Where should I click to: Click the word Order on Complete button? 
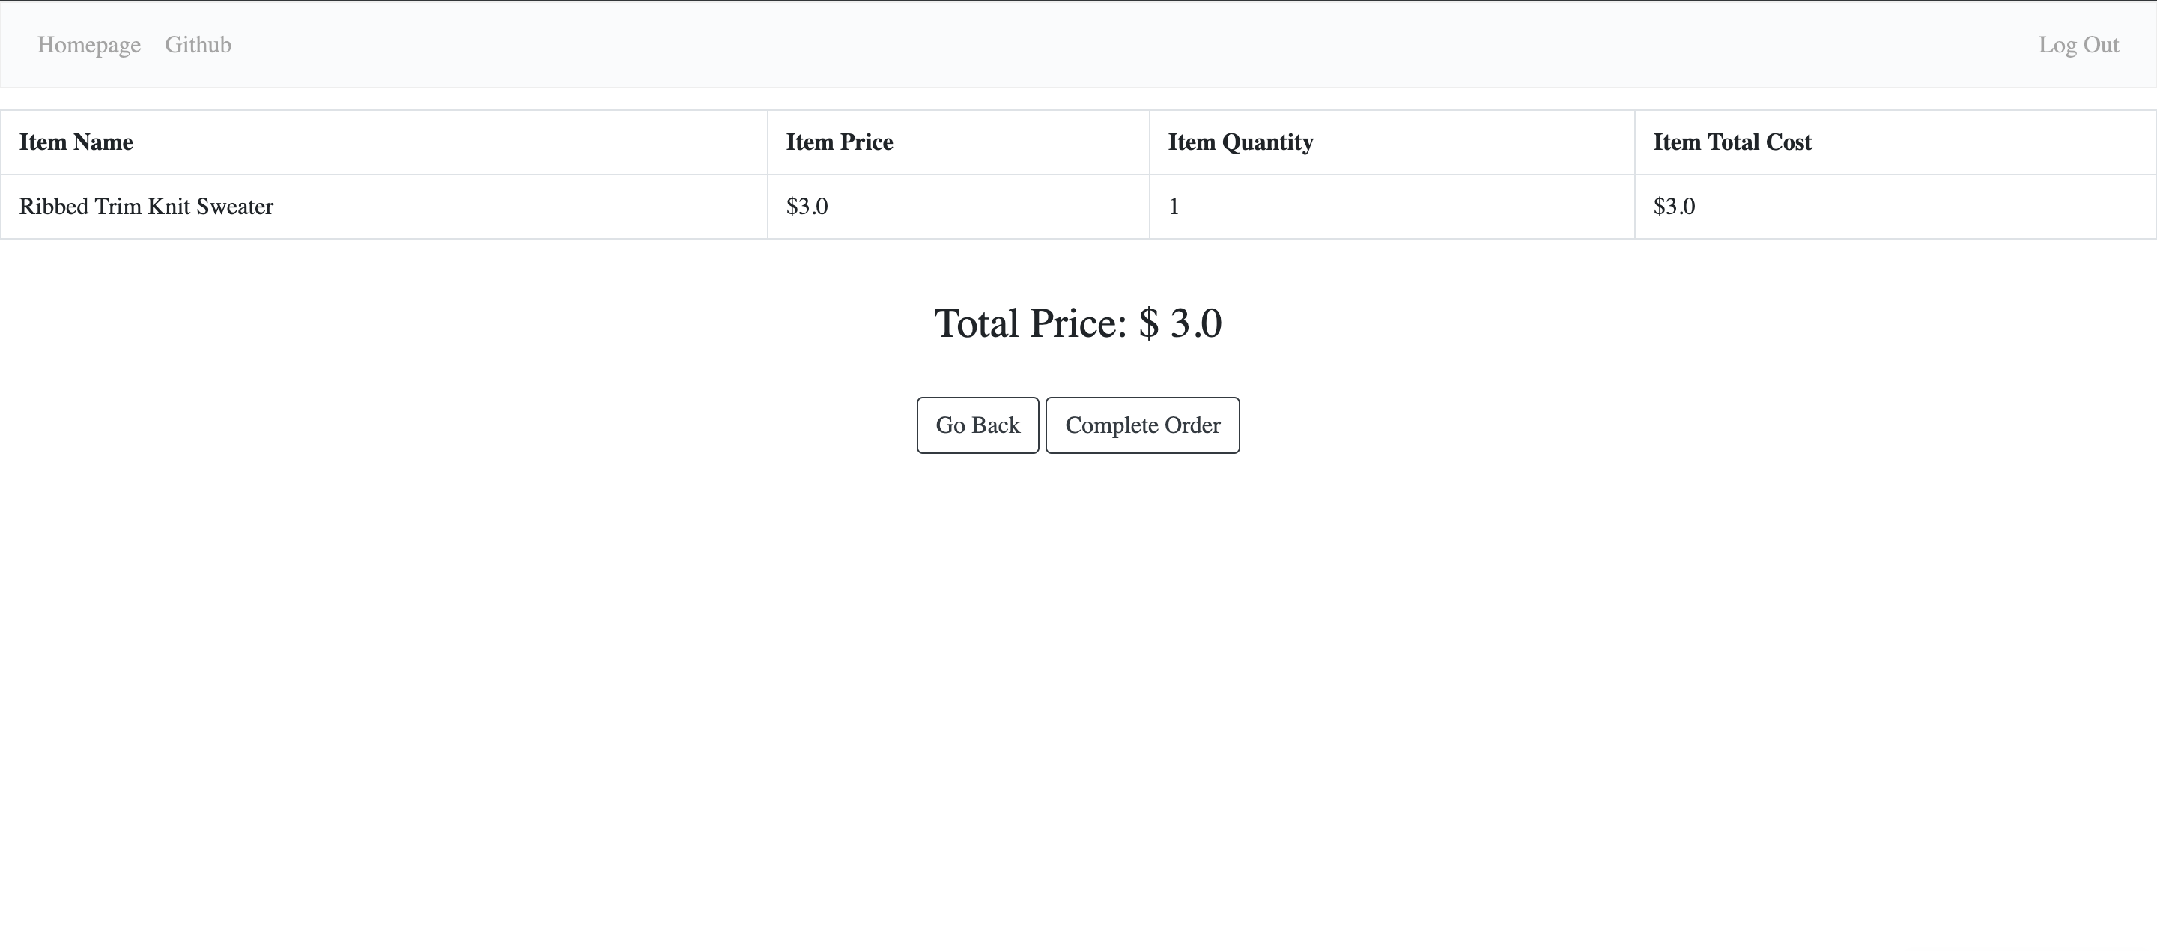1192,425
